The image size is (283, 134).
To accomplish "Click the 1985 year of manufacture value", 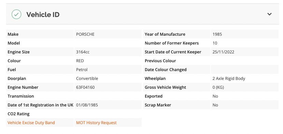I will pyautogui.click(x=217, y=34).
